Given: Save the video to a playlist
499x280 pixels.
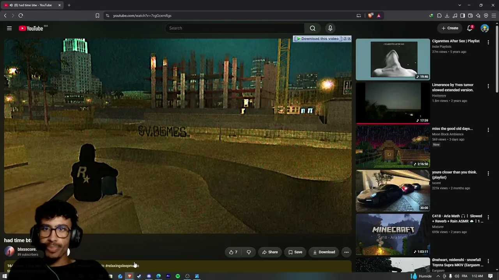Looking at the screenshot, I should pyautogui.click(x=295, y=252).
